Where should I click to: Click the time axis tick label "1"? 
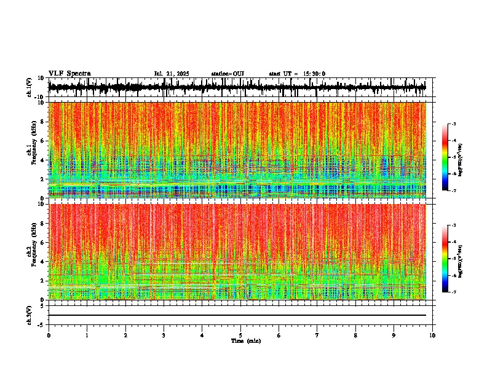[x=87, y=335]
